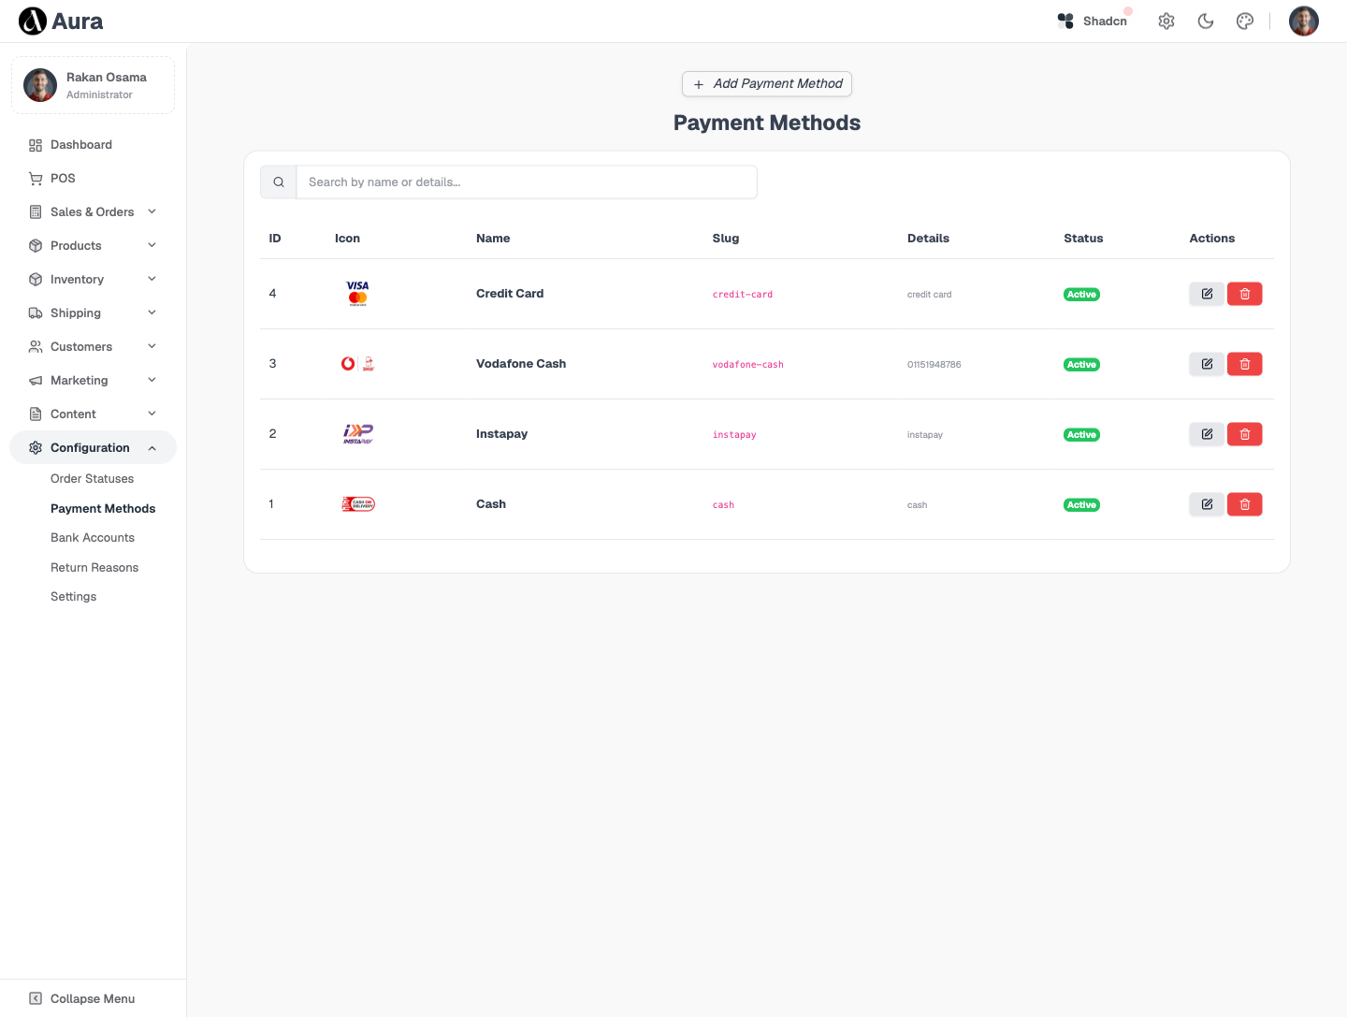The height and width of the screenshot is (1017, 1347).
Task: Open Return Reasons submenu item
Action: [94, 568]
